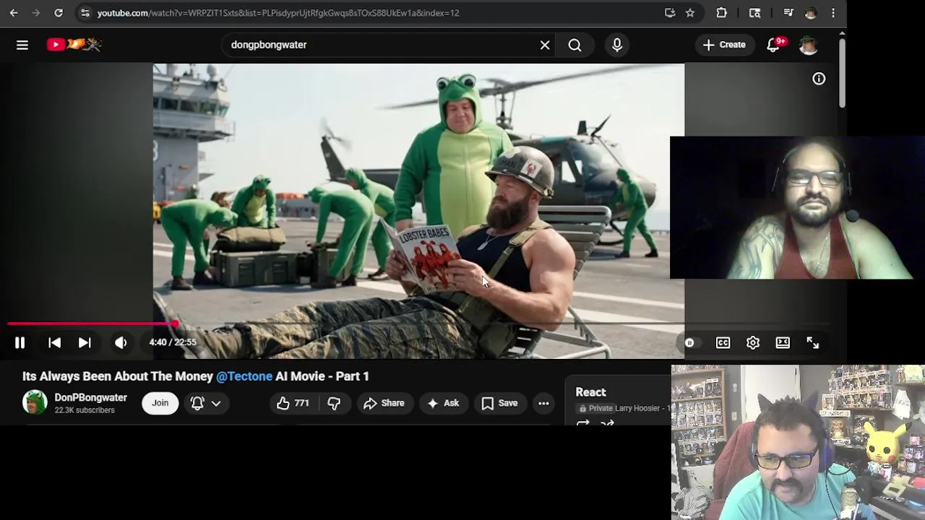Enter fullscreen mode
This screenshot has width=925, height=520.
click(812, 343)
